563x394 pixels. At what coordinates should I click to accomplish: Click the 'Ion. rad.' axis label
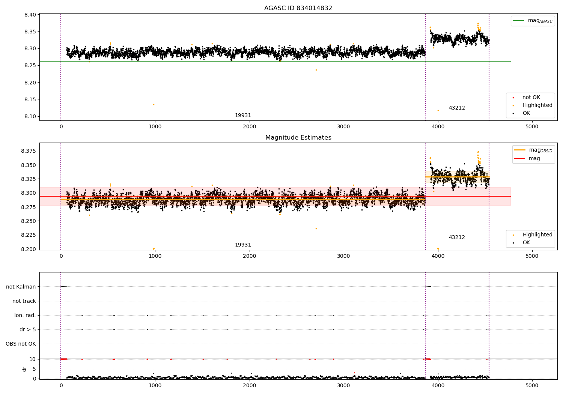point(25,316)
